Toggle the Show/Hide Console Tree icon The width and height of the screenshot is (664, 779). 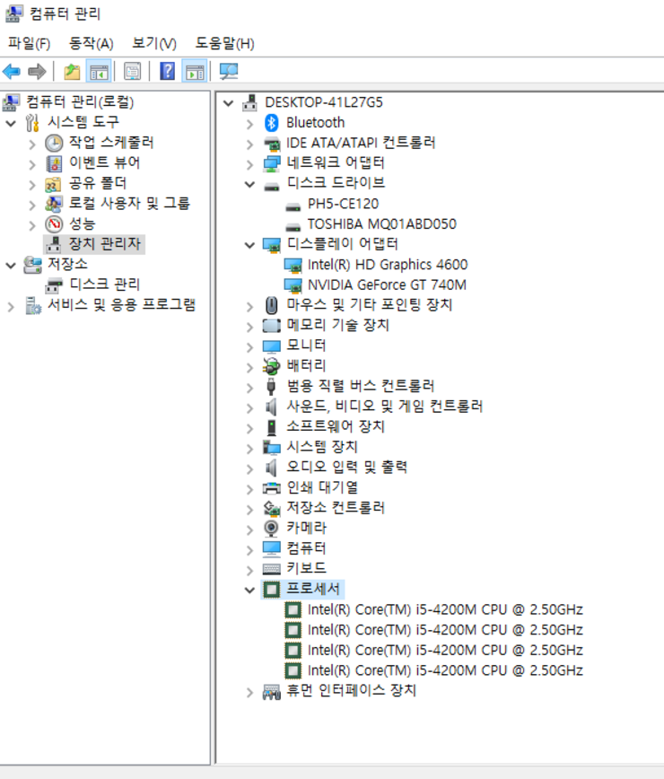99,72
